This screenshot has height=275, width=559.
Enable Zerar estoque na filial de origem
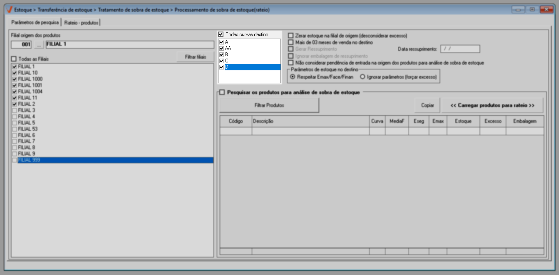[291, 36]
